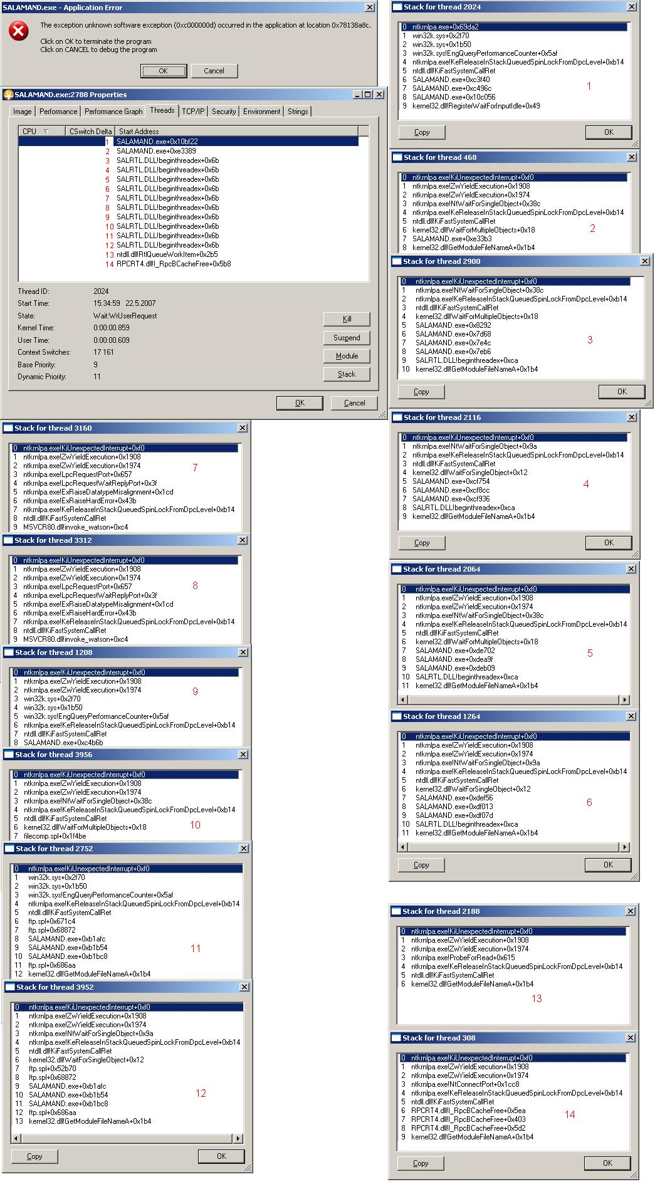Select SALAMAND.exe+0xdef56 in thread 1264 stack
This screenshot has width=655, height=1199.
coord(514,798)
